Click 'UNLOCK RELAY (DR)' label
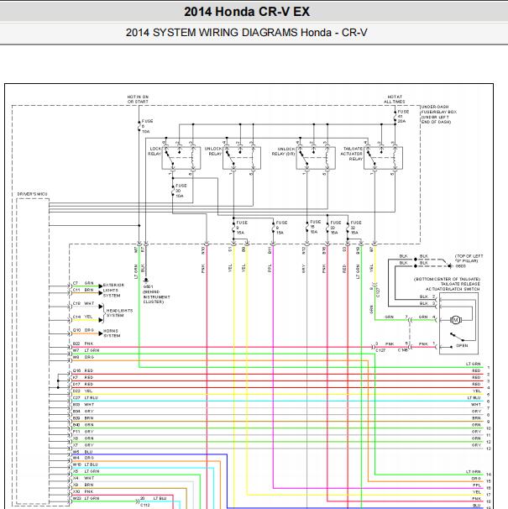The height and width of the screenshot is (509, 508). pyautogui.click(x=283, y=151)
